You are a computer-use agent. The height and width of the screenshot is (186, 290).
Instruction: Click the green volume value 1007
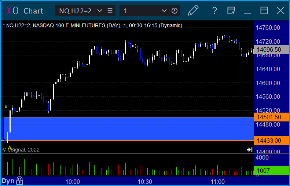coord(271,171)
